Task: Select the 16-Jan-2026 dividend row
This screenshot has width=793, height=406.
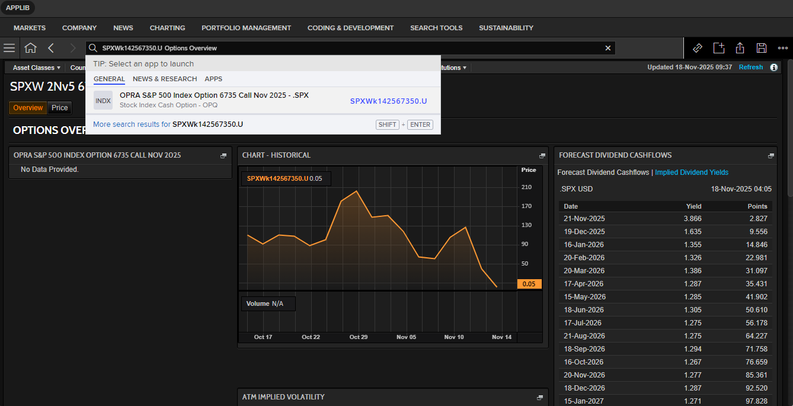Action: [665, 245]
